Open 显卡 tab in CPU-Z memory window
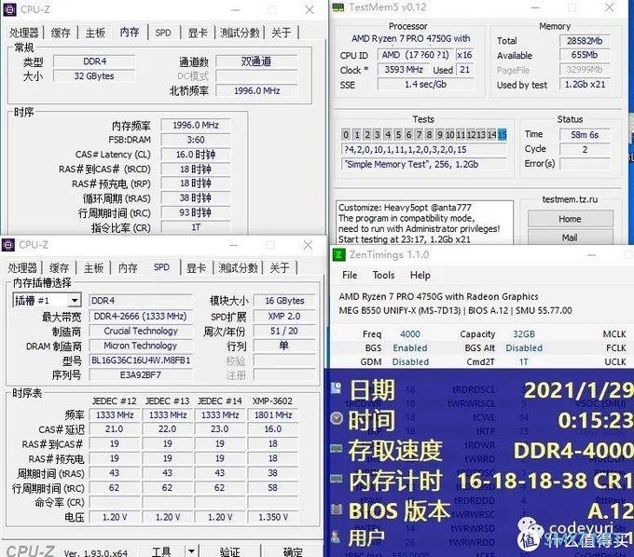Viewport: 634px width, 557px height. [198, 33]
